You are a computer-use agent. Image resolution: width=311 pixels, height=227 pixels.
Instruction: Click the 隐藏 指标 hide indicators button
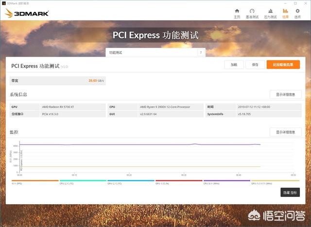pyautogui.click(x=290, y=193)
